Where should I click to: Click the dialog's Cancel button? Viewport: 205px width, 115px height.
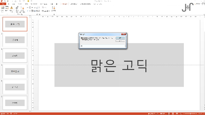tap(120, 41)
